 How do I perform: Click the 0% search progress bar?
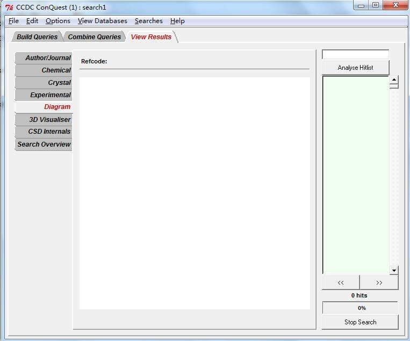pyautogui.click(x=360, y=308)
